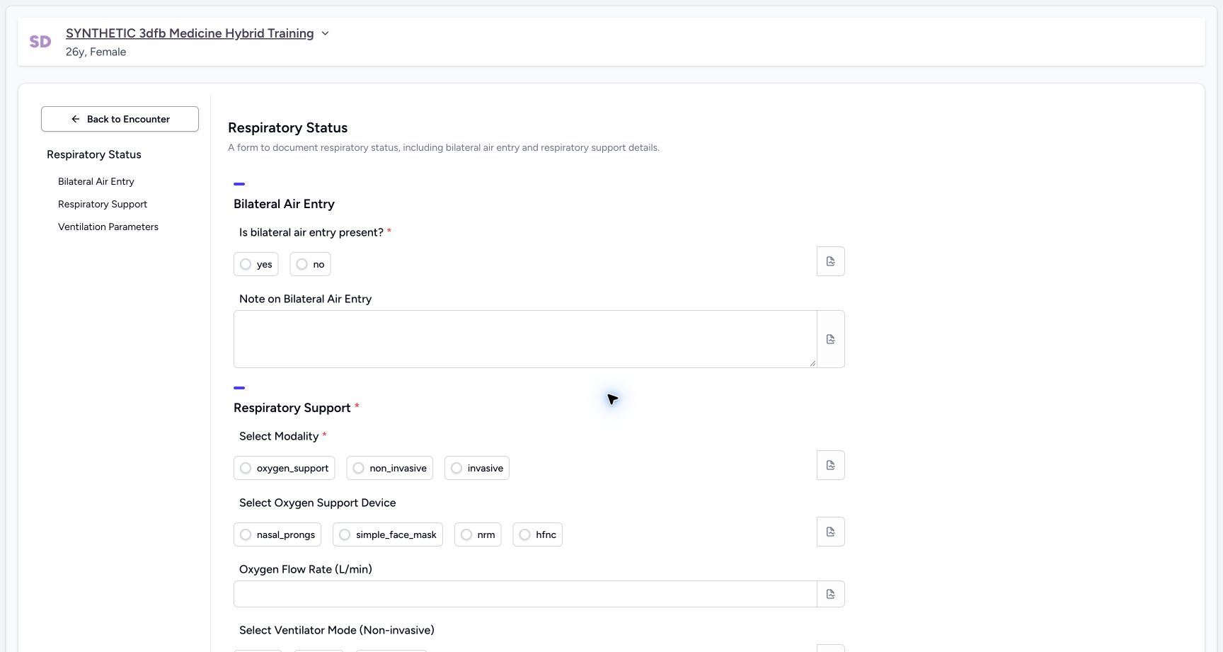The height and width of the screenshot is (652, 1223).
Task: Click note icon next to Bilateral Air Entry textarea
Action: tap(831, 339)
